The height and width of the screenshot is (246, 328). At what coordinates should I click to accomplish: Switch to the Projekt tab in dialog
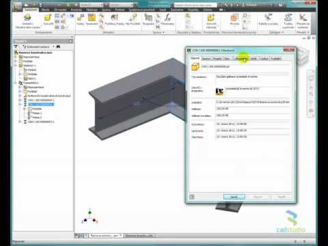click(217, 59)
